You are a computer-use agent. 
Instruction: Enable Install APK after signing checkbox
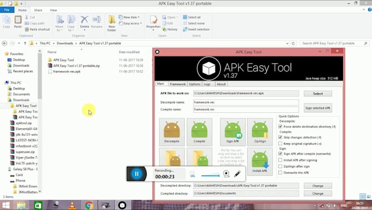click(x=281, y=160)
